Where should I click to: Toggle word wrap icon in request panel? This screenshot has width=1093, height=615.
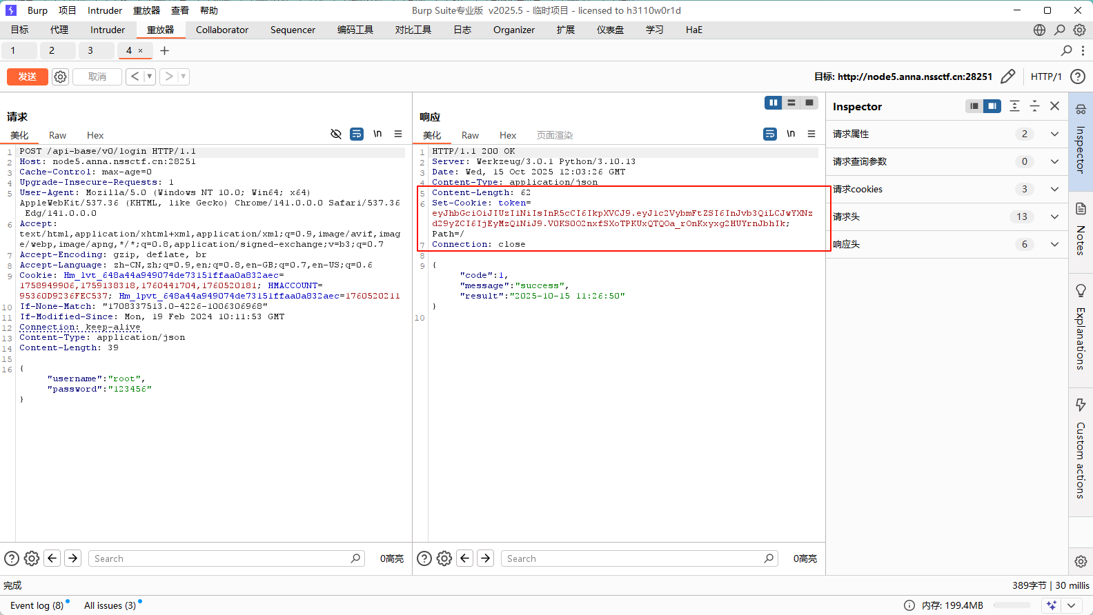point(357,134)
